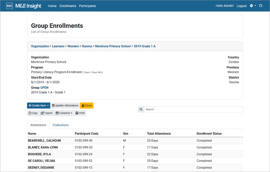
Task: Open Enrollments in navbar
Action: (68, 6)
